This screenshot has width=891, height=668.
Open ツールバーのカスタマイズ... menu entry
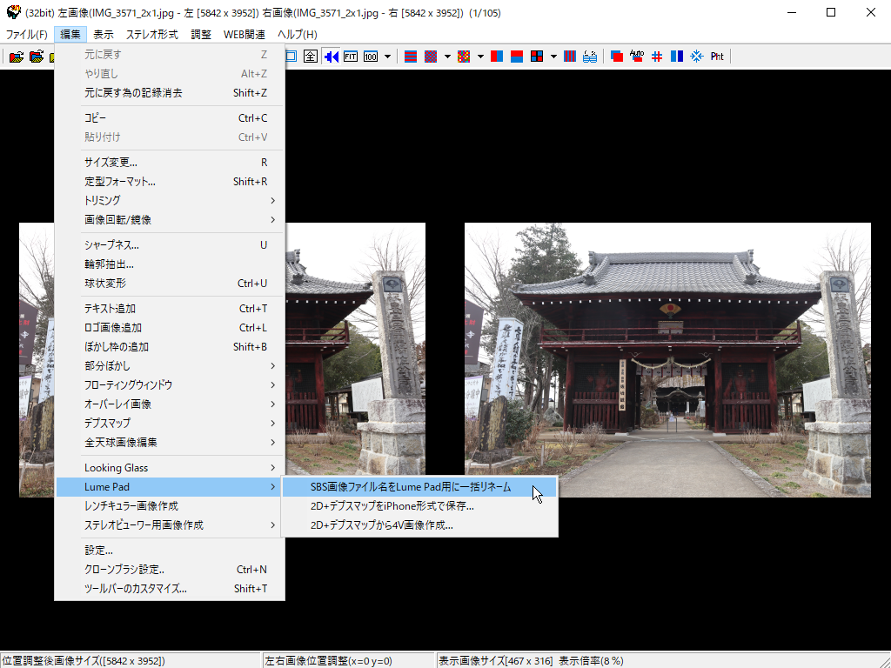coord(170,589)
